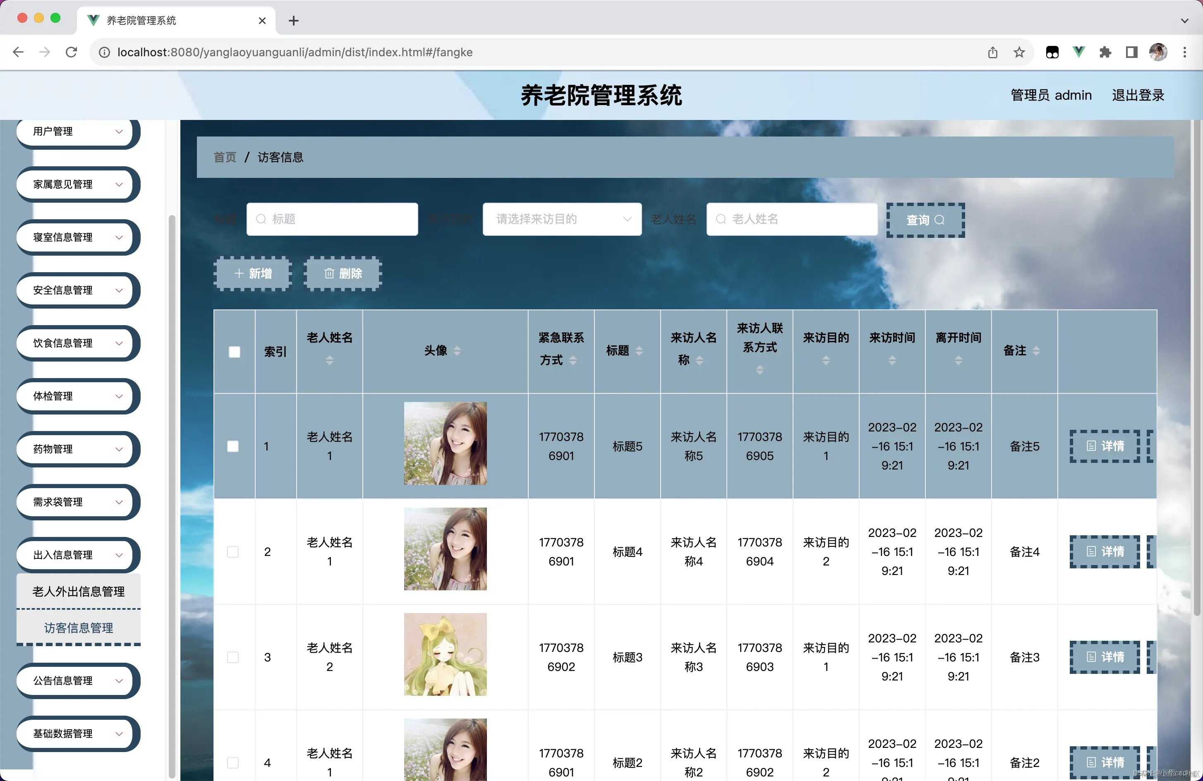Screen dimensions: 1203x781
Task: Click the 老人姓名 search input field
Action: [x=791, y=219]
